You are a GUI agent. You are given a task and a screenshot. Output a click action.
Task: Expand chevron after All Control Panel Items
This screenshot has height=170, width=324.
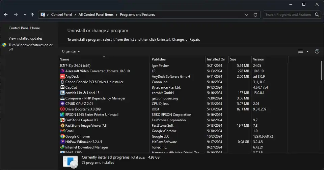coord(117,14)
